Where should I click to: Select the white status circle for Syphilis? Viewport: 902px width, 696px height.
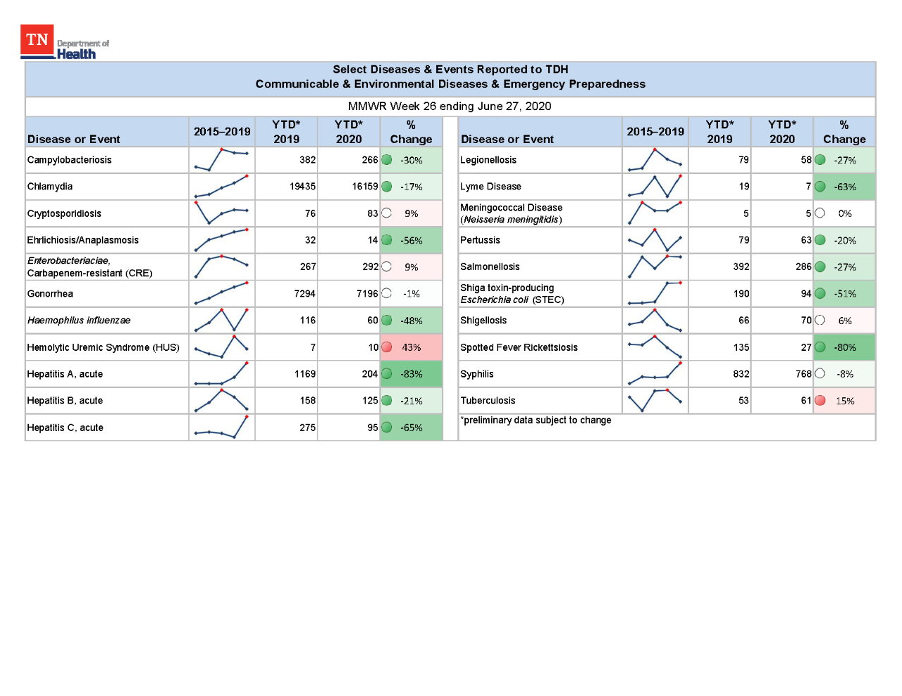click(820, 374)
